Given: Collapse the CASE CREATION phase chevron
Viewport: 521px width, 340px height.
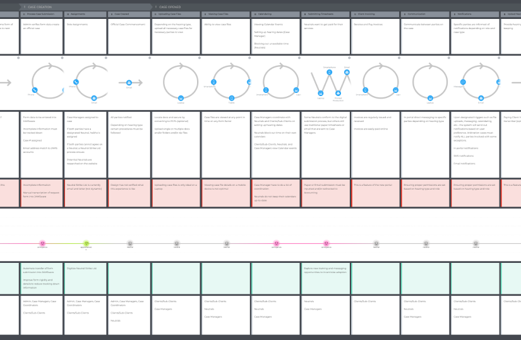Looking at the screenshot, I should [24, 7].
